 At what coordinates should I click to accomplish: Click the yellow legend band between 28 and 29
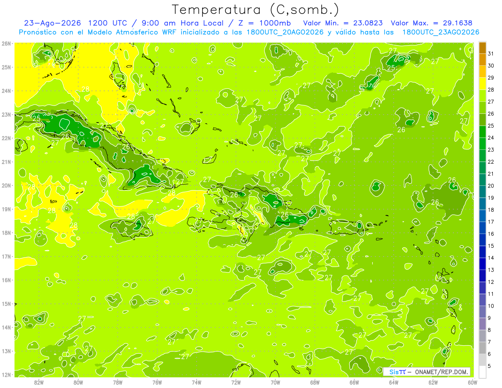point(483,84)
